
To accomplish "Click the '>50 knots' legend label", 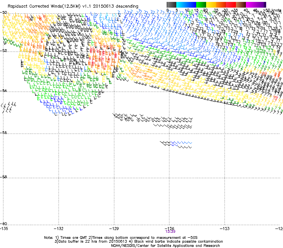I will (272, 10).
